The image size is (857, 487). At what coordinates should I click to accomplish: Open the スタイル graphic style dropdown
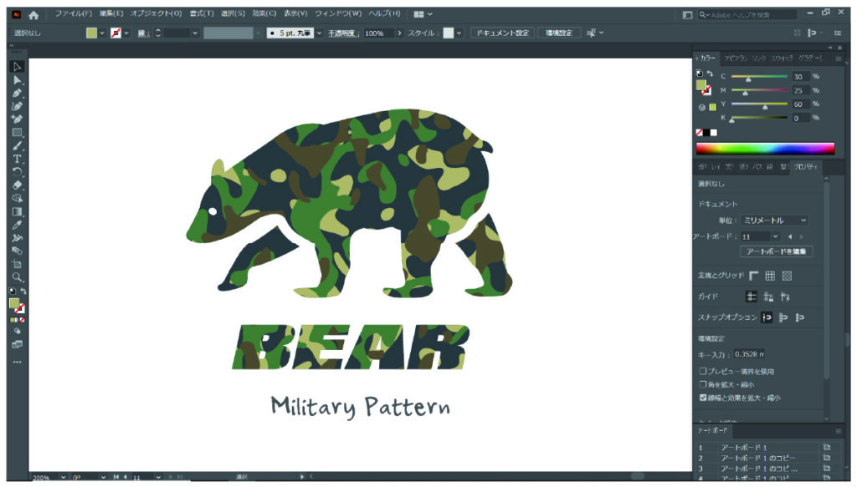(x=459, y=33)
